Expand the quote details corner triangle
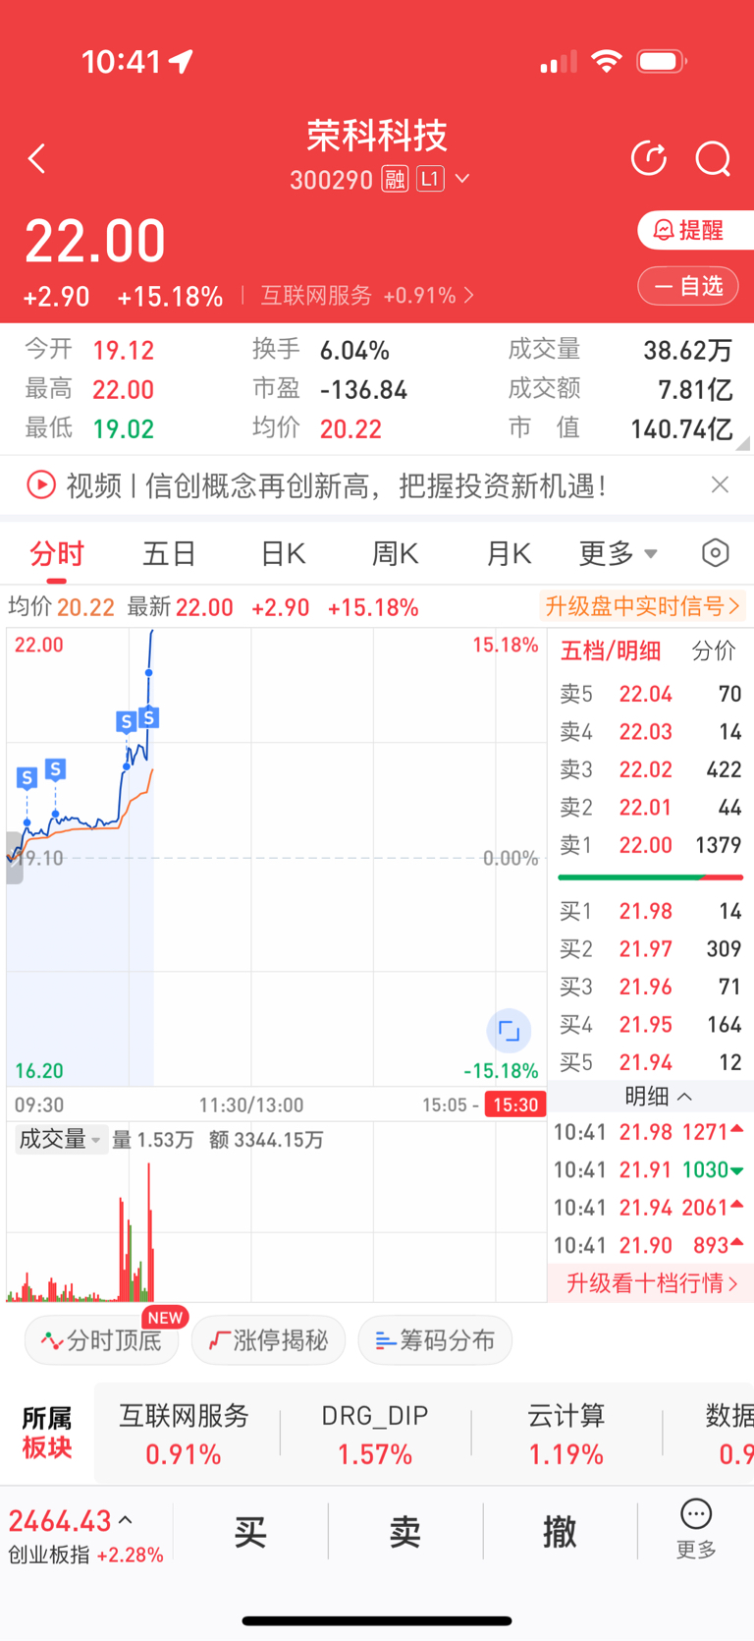Image resolution: width=754 pixels, height=1641 pixels. pyautogui.click(x=743, y=444)
